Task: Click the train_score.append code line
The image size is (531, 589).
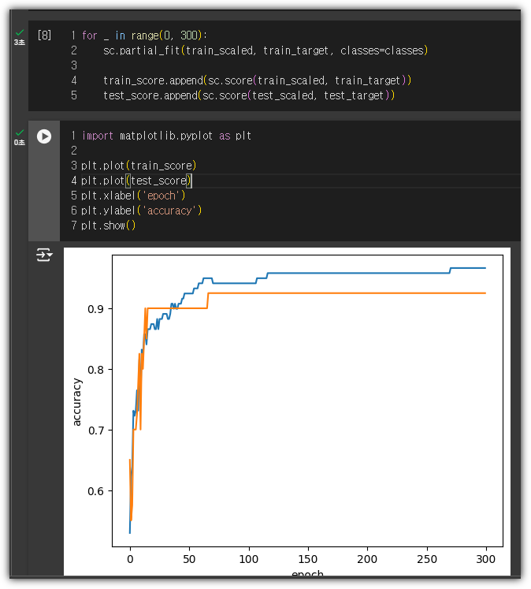Action: [x=257, y=80]
